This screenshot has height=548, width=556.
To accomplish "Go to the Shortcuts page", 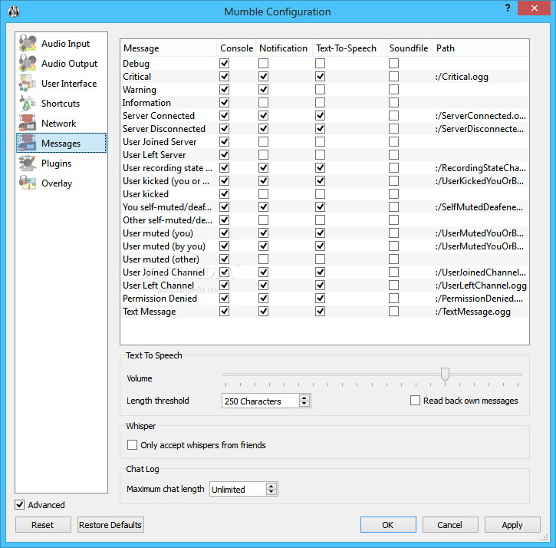I will pyautogui.click(x=61, y=104).
